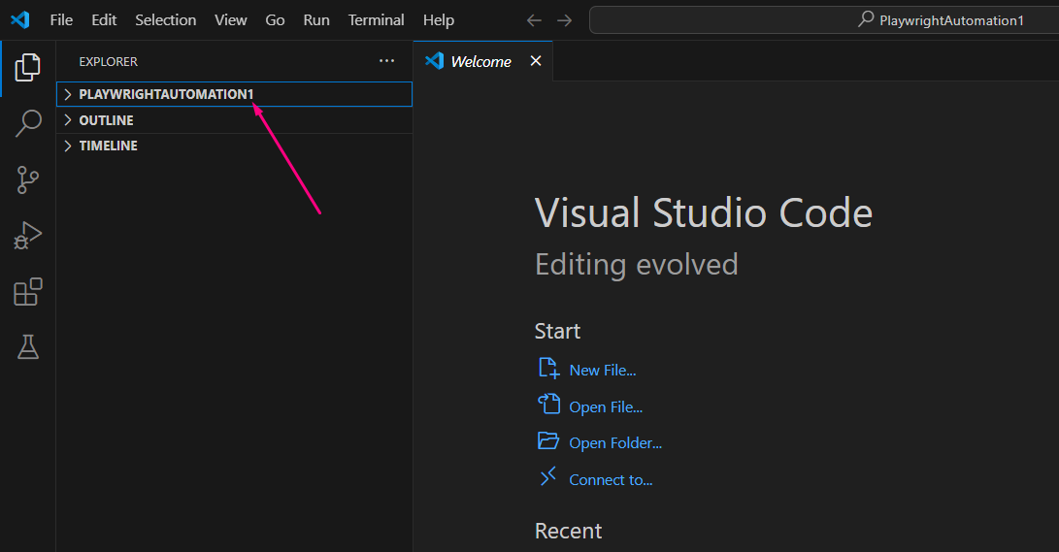
Task: Click the Open Folder... link
Action: pyautogui.click(x=615, y=443)
